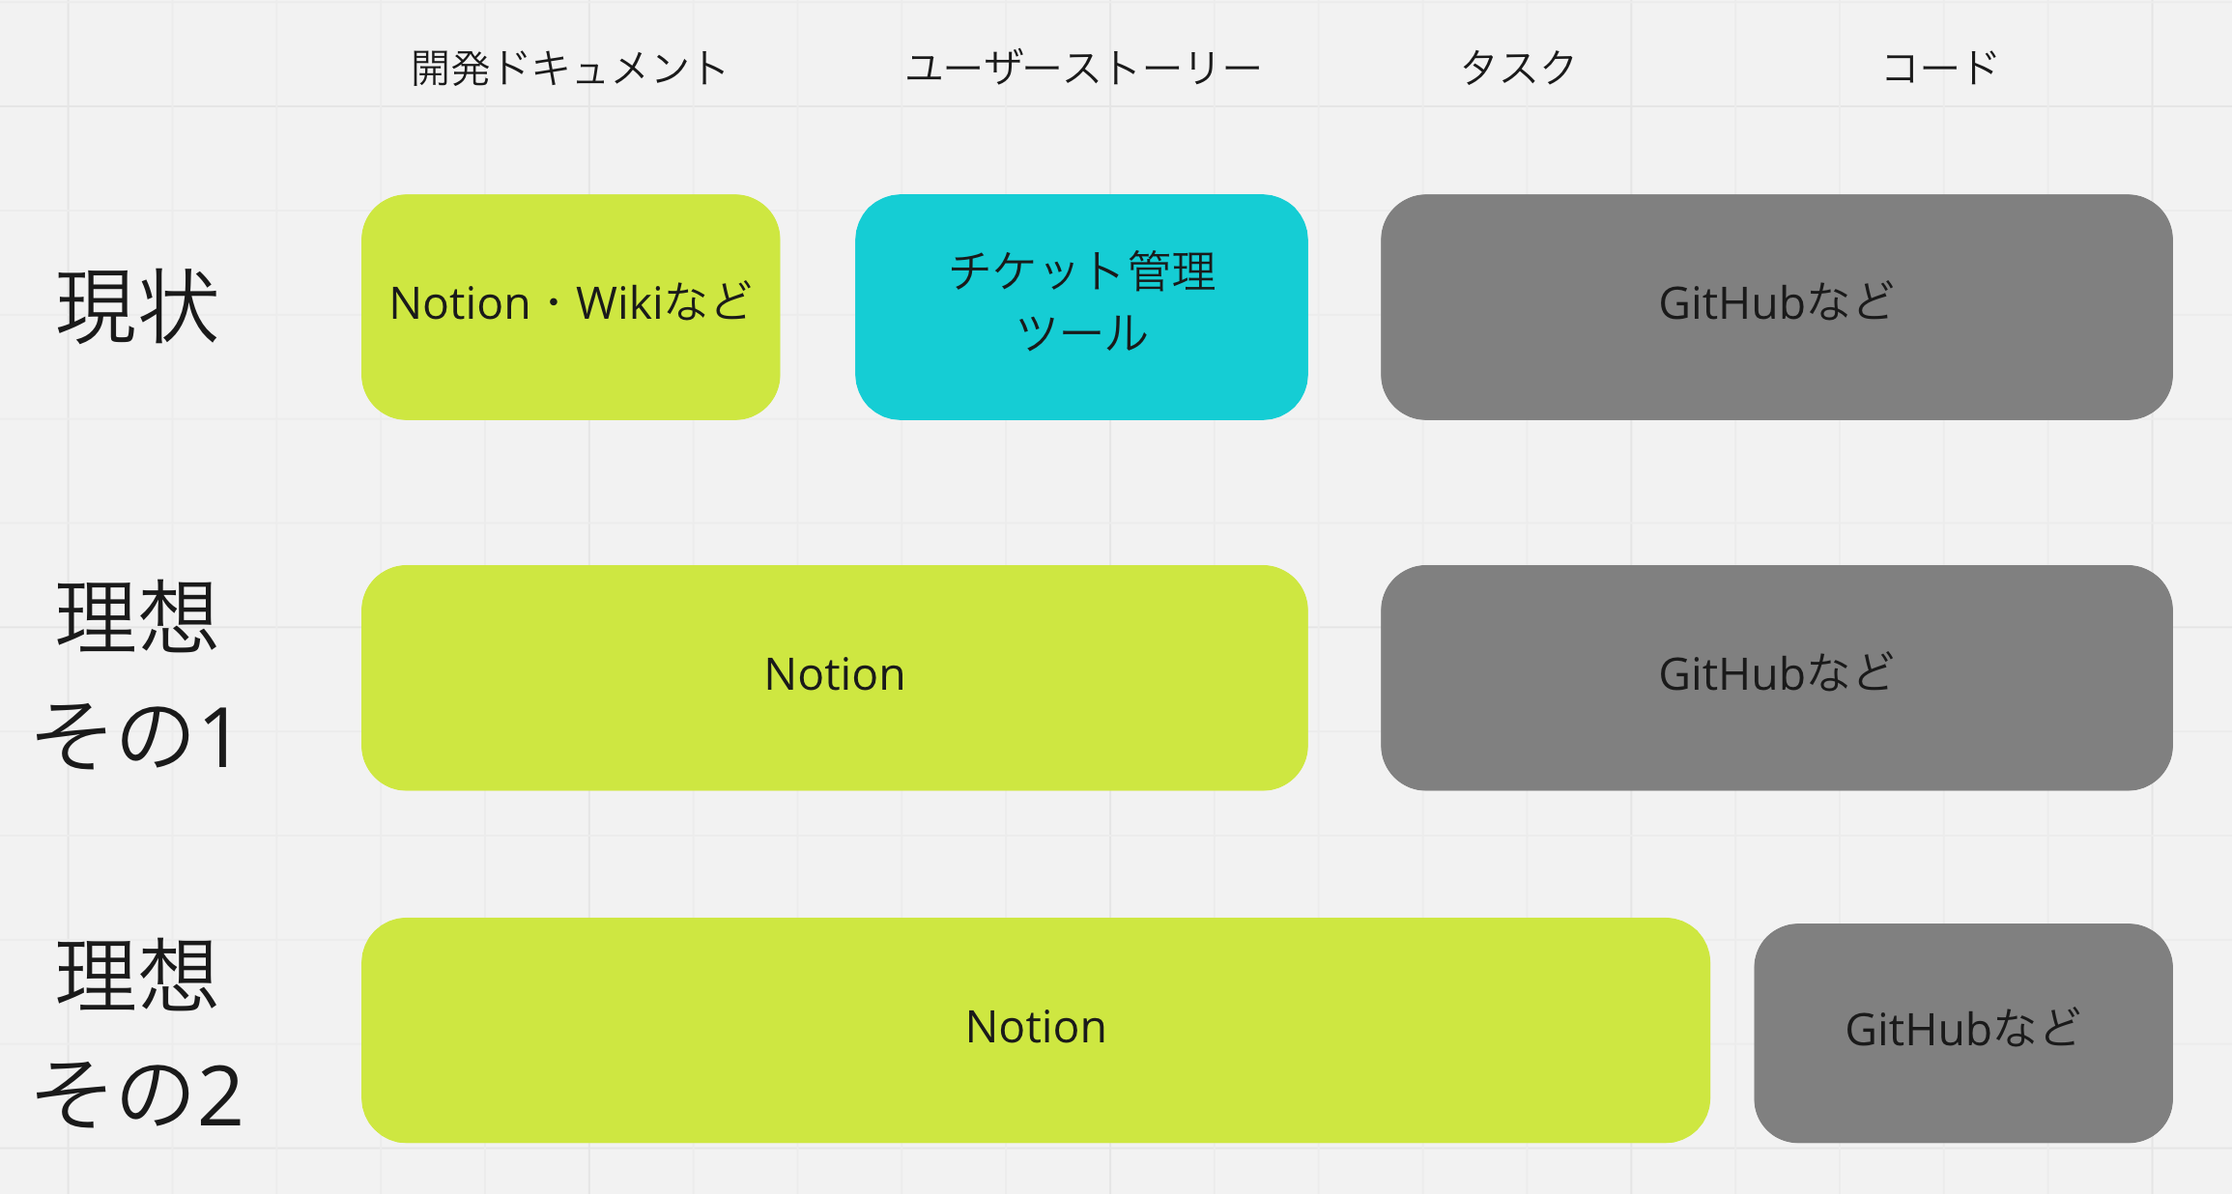Click the タスク column header text

[x=1518, y=69]
